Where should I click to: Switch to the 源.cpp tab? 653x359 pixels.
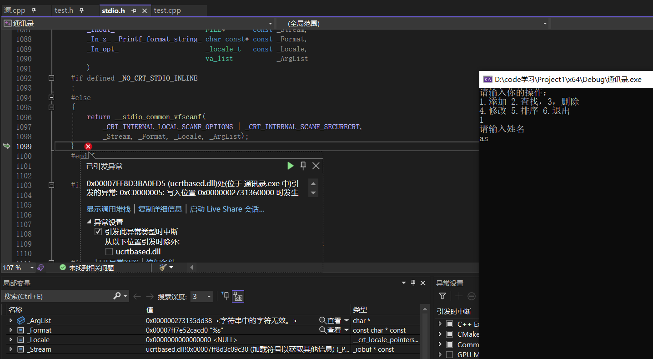coord(15,10)
